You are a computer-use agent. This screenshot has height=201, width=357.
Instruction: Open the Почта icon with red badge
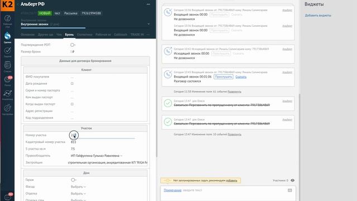click(7, 79)
